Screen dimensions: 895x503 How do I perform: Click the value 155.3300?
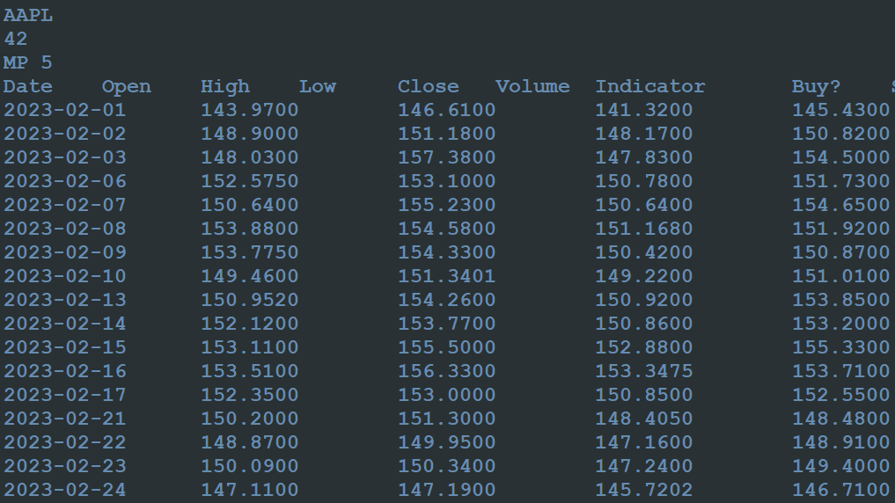tap(840, 347)
